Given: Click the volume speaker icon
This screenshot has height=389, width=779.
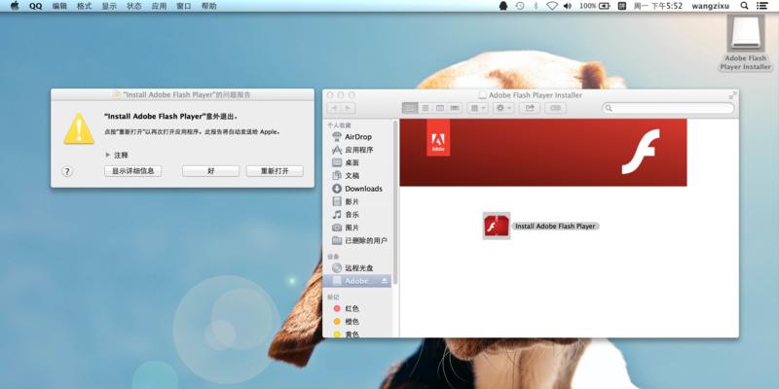Looking at the screenshot, I should [x=568, y=6].
